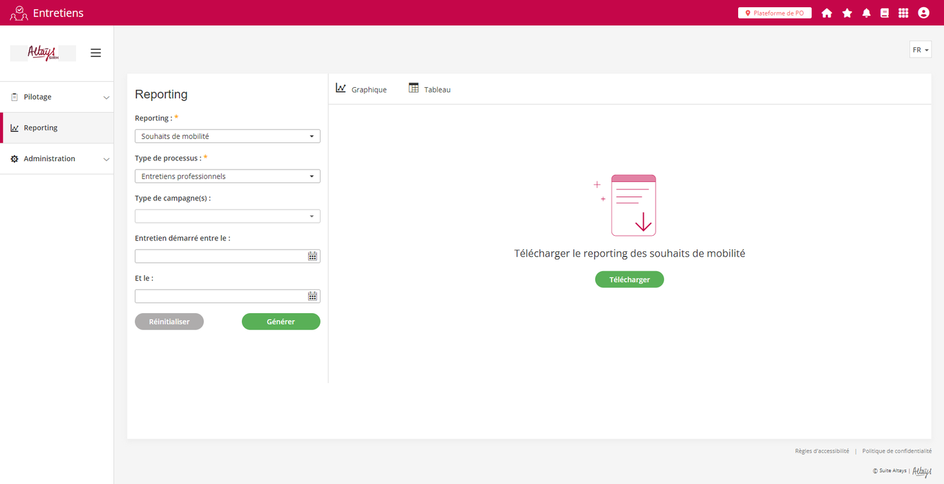Open calendar picker for 'Et le' field
Viewport: 944px width, 484px height.
pos(313,297)
